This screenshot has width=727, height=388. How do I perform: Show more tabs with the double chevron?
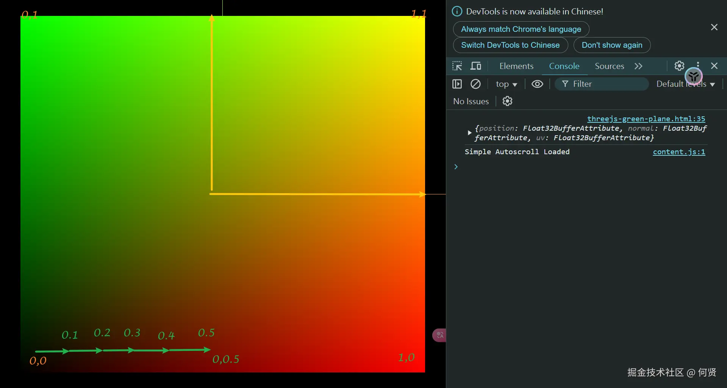pyautogui.click(x=638, y=66)
